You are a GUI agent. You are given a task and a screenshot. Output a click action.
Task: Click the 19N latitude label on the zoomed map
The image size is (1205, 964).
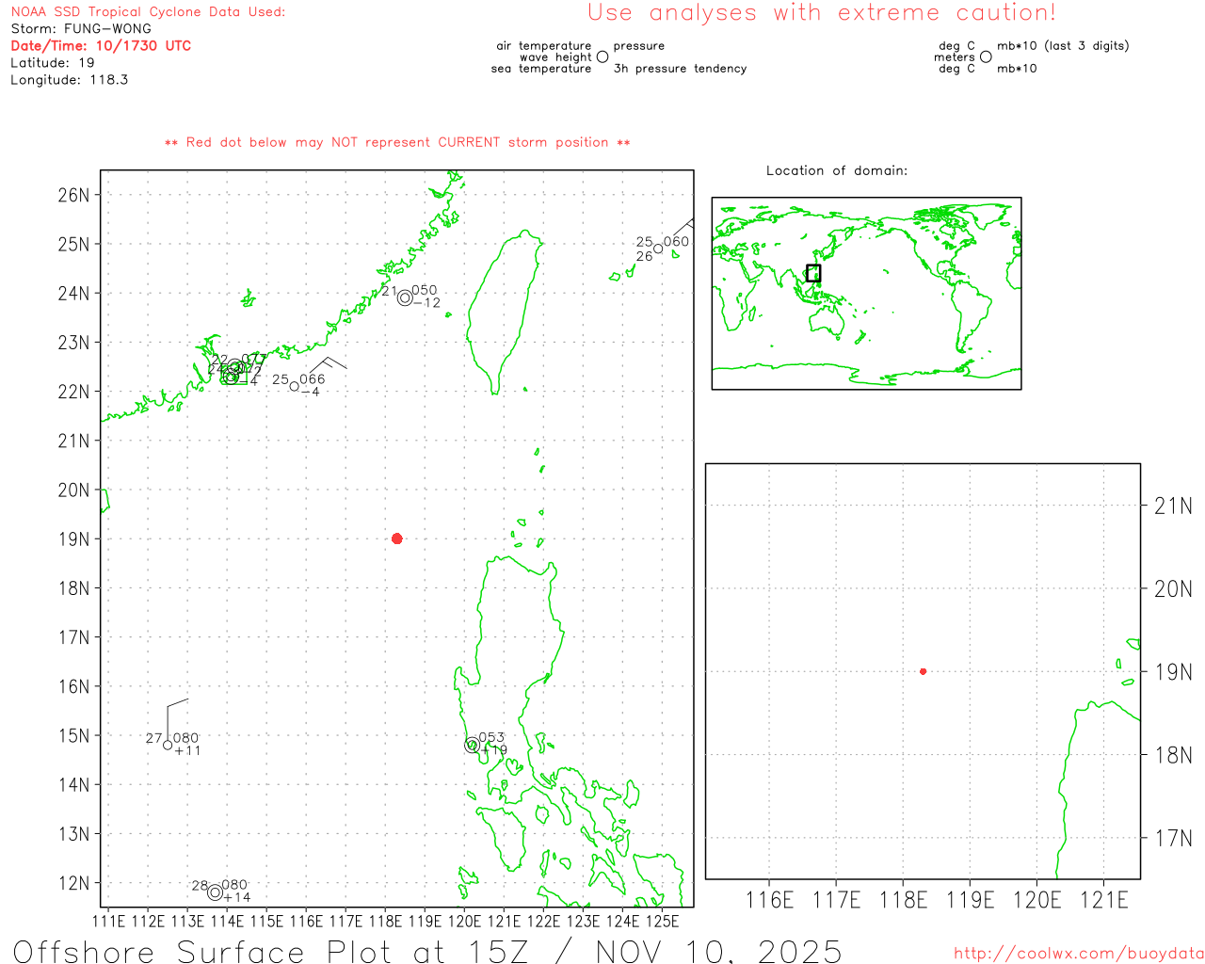tap(1173, 672)
